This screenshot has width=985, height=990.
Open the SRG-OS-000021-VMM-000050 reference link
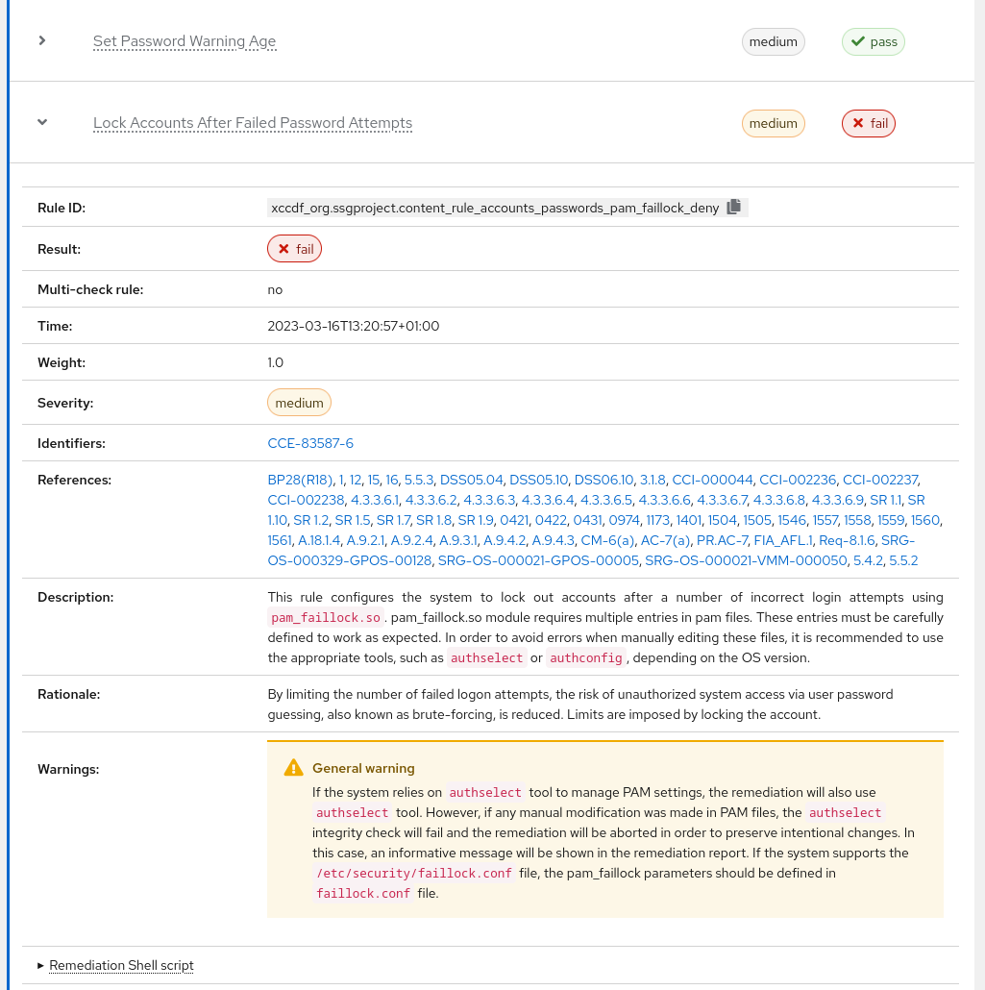click(x=746, y=560)
